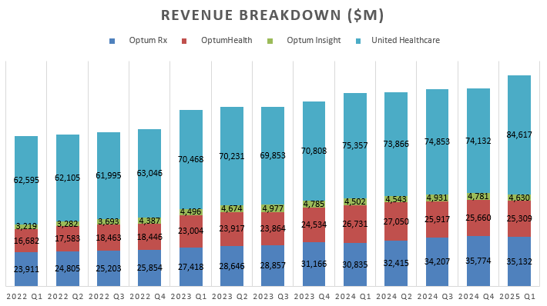Image resolution: width=547 pixels, height=306 pixels.
Task: Select the 30,835 data label
Action: tap(355, 265)
